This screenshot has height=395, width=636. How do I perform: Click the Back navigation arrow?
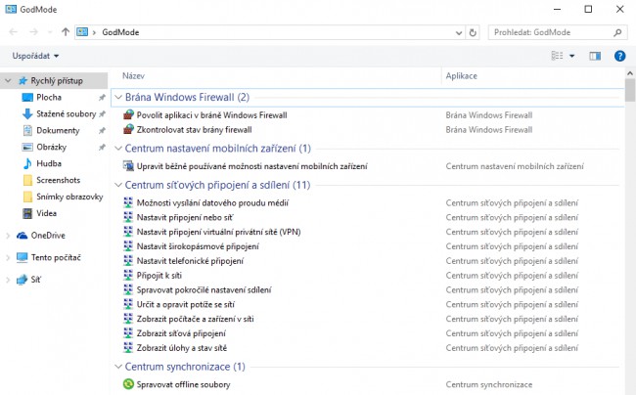(13, 32)
